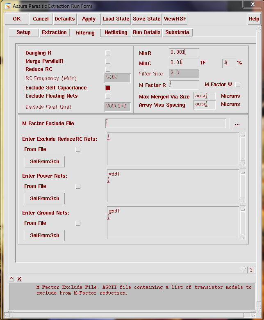Close the Assura Parasitic Extraction window
This screenshot has height=320, width=264.
[x=253, y=4]
